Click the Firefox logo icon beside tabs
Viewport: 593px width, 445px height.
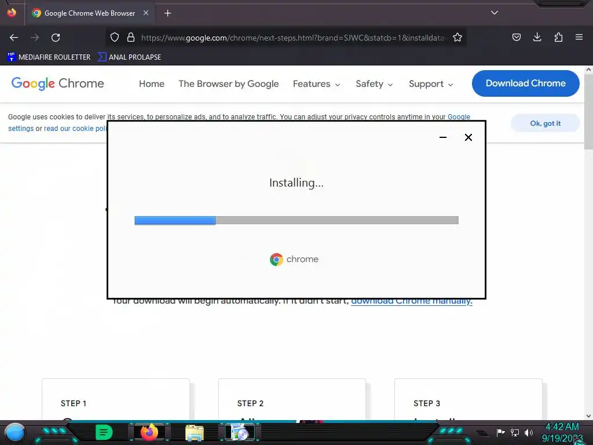12,13
